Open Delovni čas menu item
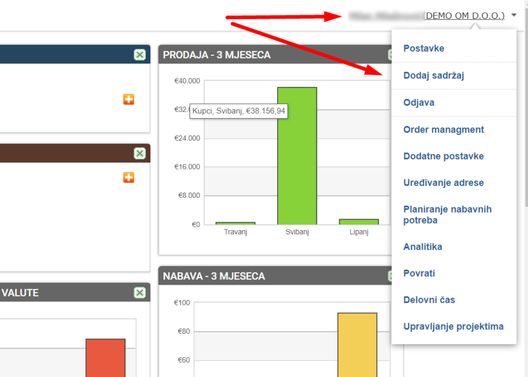Screen dimensions: 528x377 [429, 300]
